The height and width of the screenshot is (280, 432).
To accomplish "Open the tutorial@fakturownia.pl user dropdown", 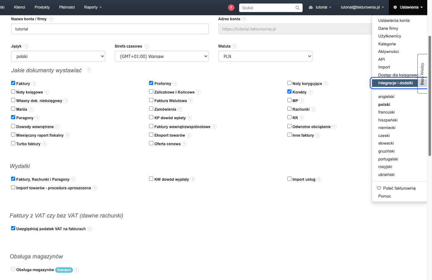I will (362, 7).
